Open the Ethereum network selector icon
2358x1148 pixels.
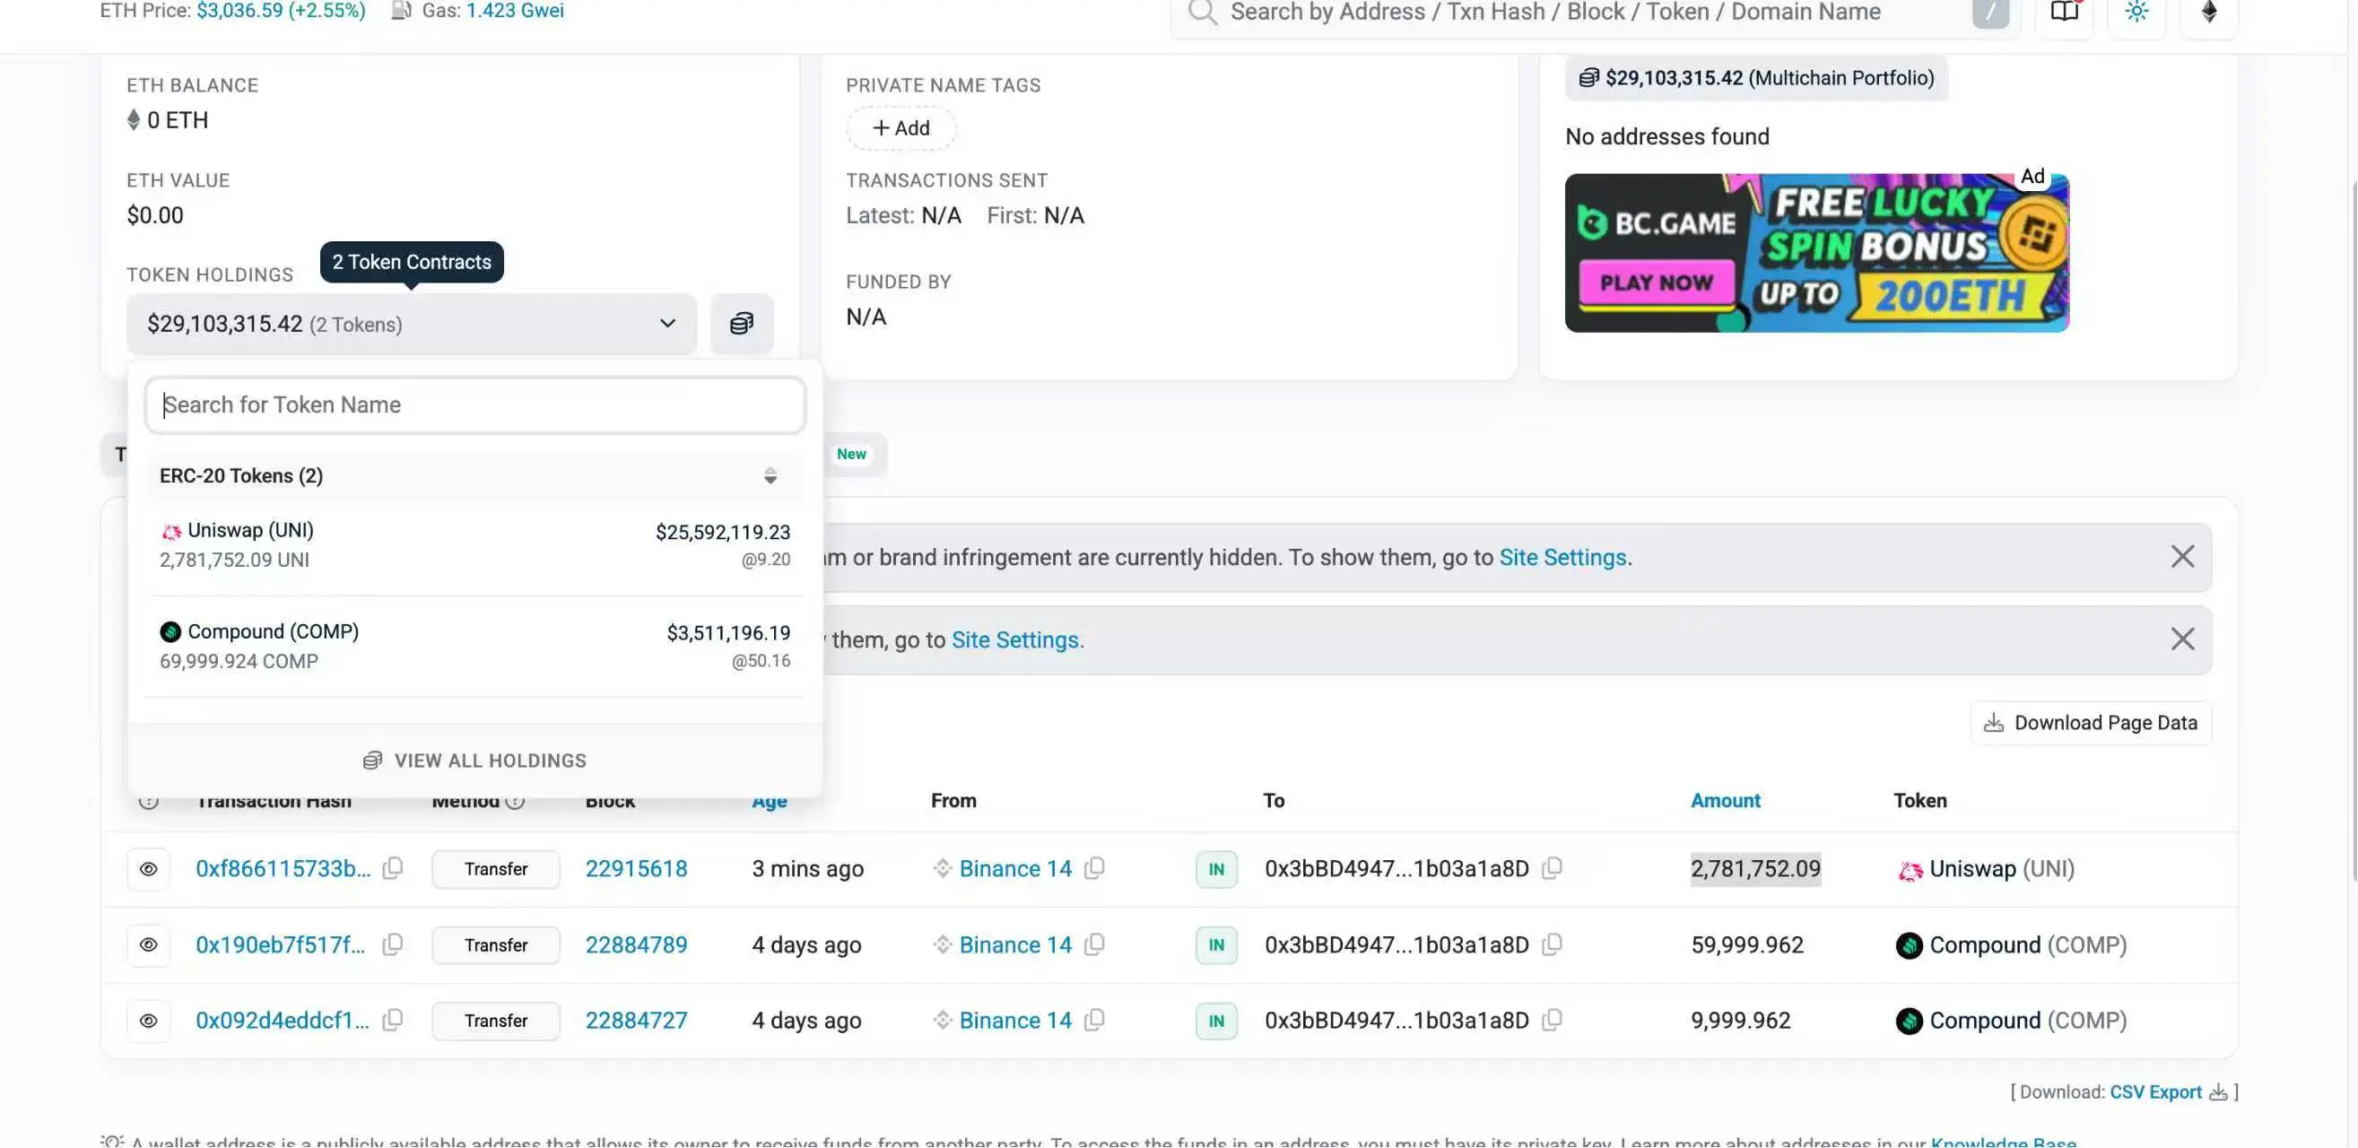pyautogui.click(x=2208, y=12)
